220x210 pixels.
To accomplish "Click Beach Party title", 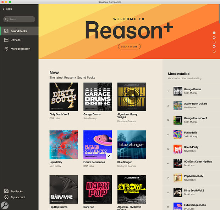I will (191, 147).
